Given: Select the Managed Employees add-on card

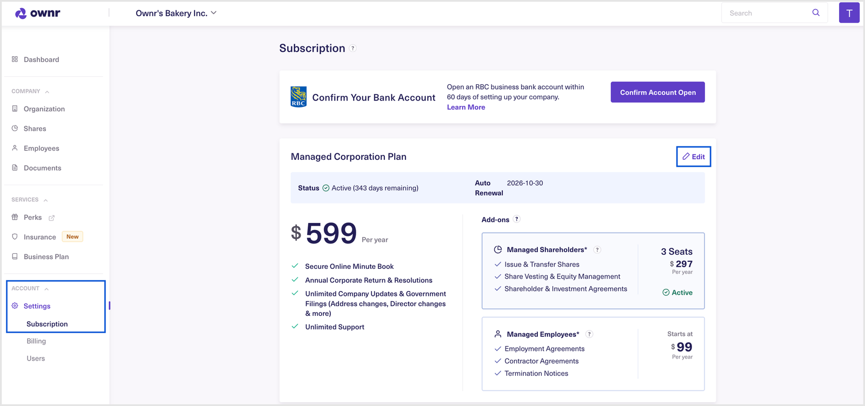Looking at the screenshot, I should (x=593, y=354).
